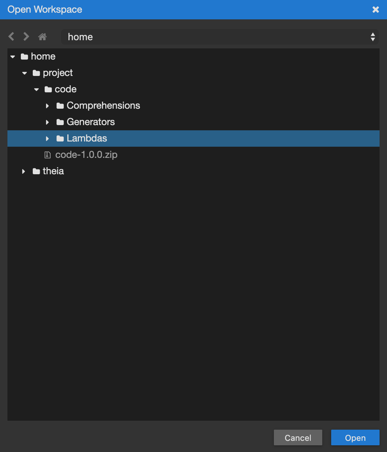Expand the Generators folder arrow
This screenshot has height=452, width=387.
pyautogui.click(x=47, y=122)
